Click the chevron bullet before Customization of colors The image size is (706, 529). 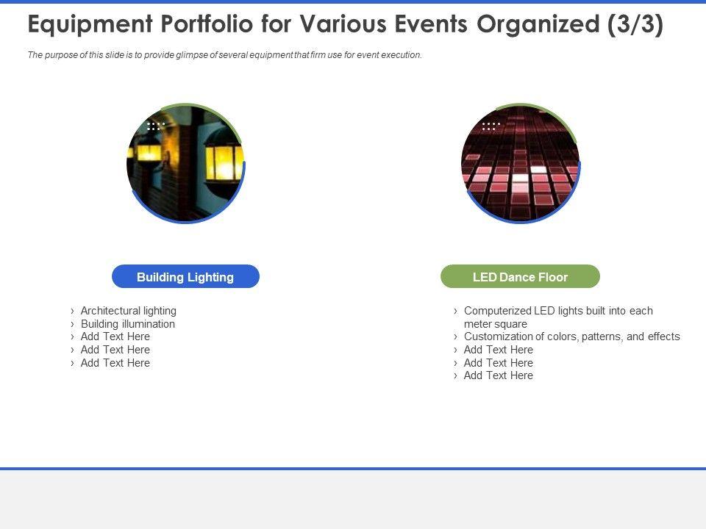(x=456, y=337)
